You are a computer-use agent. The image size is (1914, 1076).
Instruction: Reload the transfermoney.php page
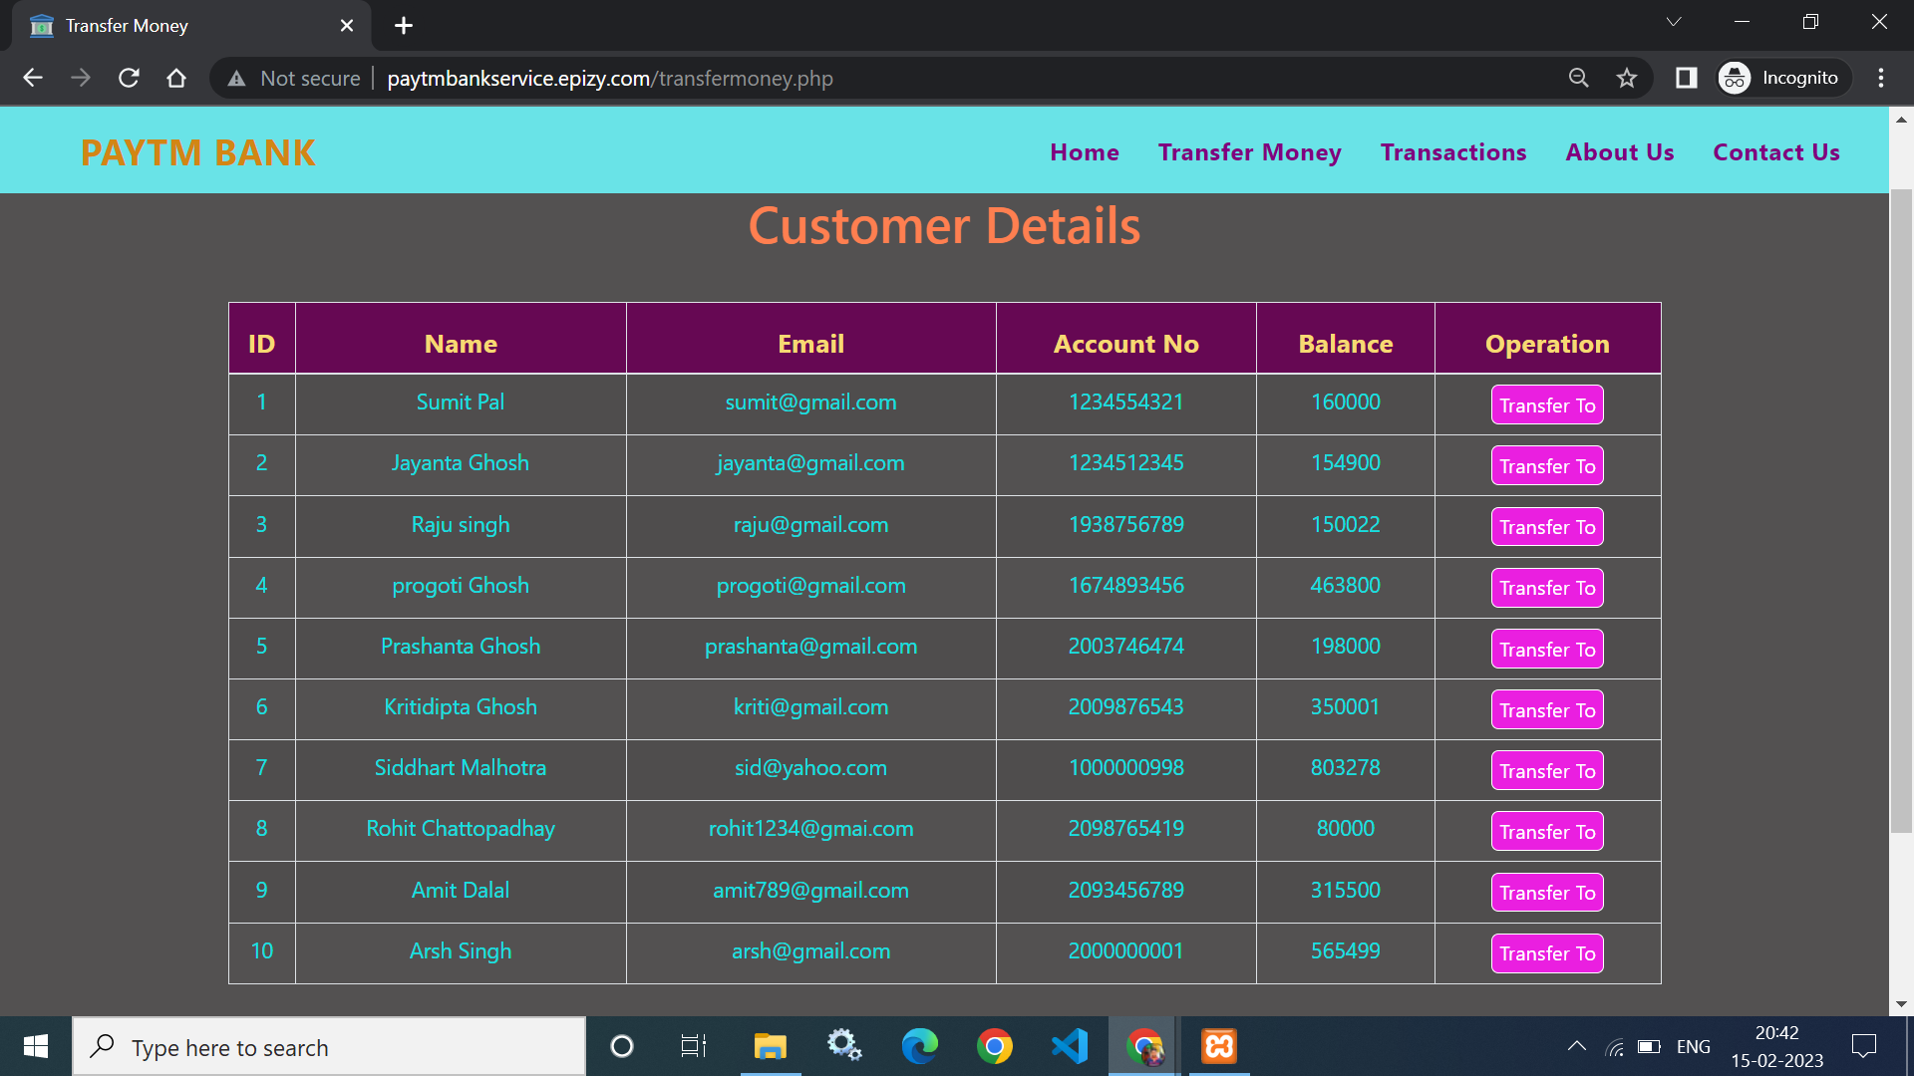click(129, 78)
